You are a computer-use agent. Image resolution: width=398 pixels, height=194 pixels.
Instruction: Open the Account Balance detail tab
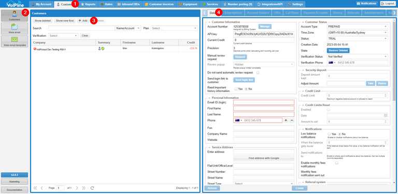(x=258, y=12)
